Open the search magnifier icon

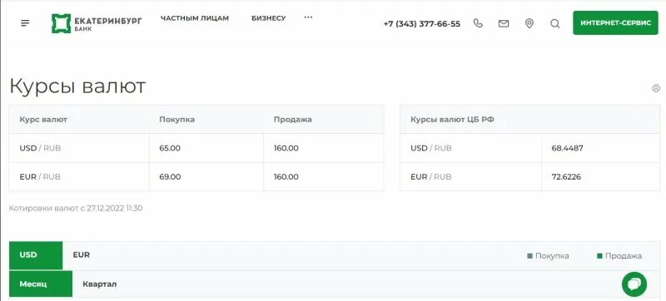pos(554,24)
